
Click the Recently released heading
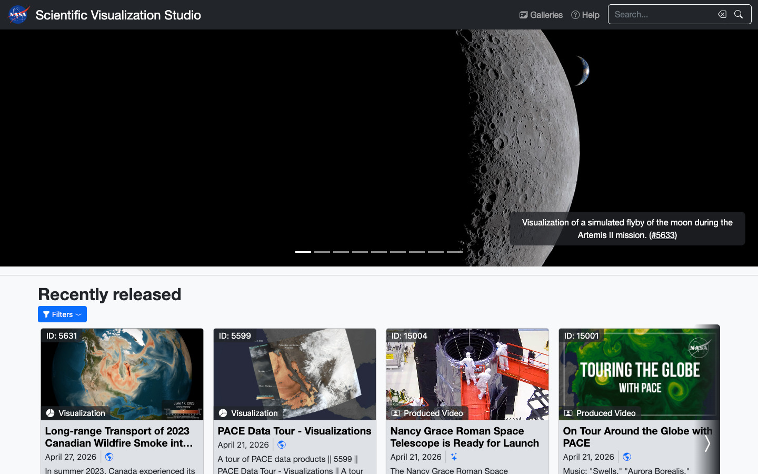109,294
